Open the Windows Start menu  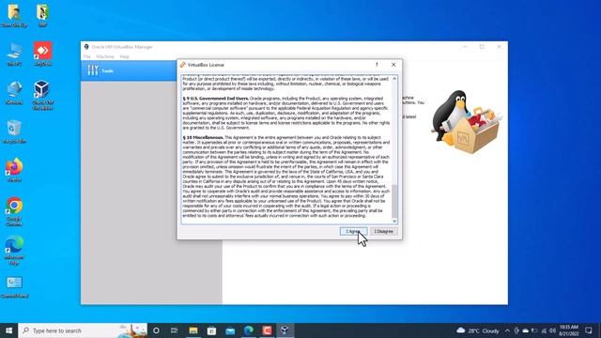click(x=8, y=330)
